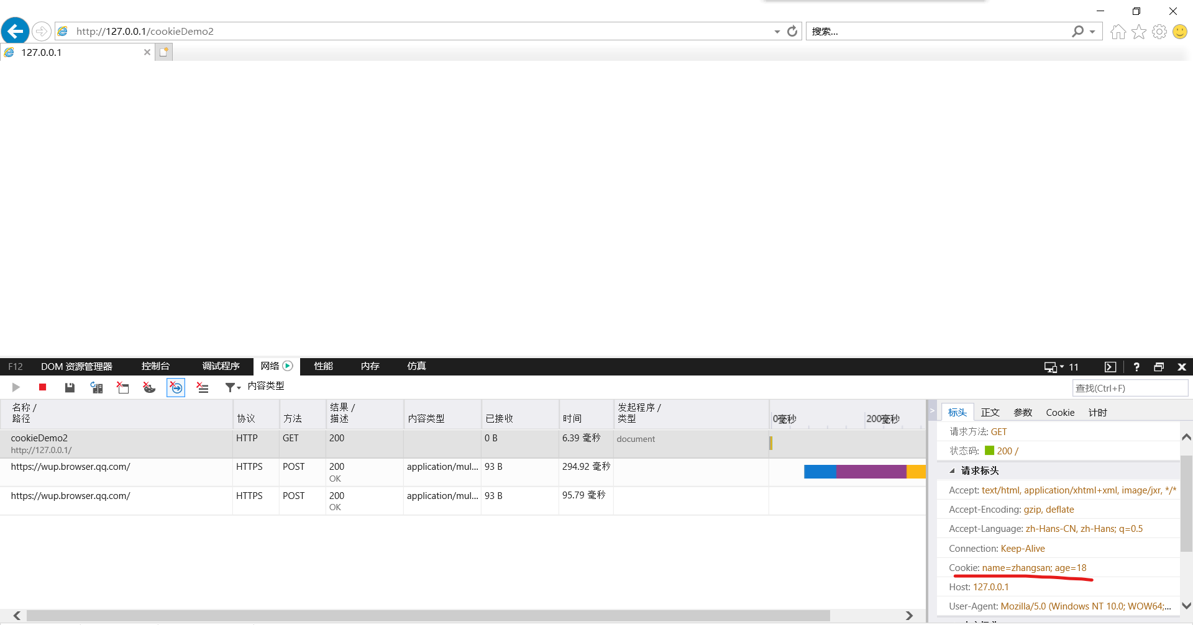Select the 参数 details tab
1193x625 pixels.
[1023, 413]
